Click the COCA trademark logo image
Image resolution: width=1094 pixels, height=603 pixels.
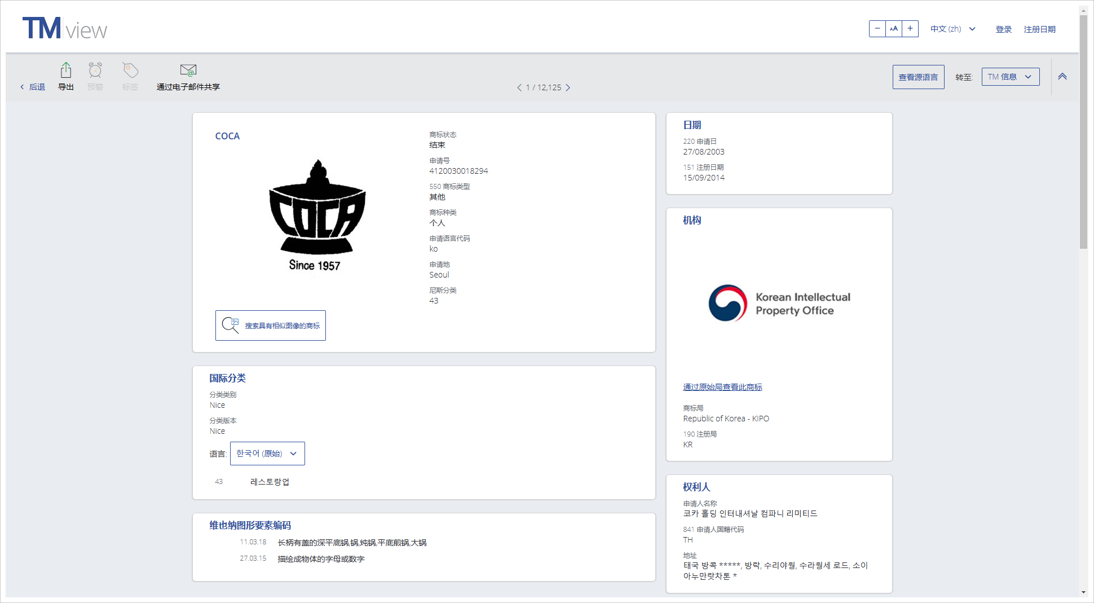click(x=317, y=215)
